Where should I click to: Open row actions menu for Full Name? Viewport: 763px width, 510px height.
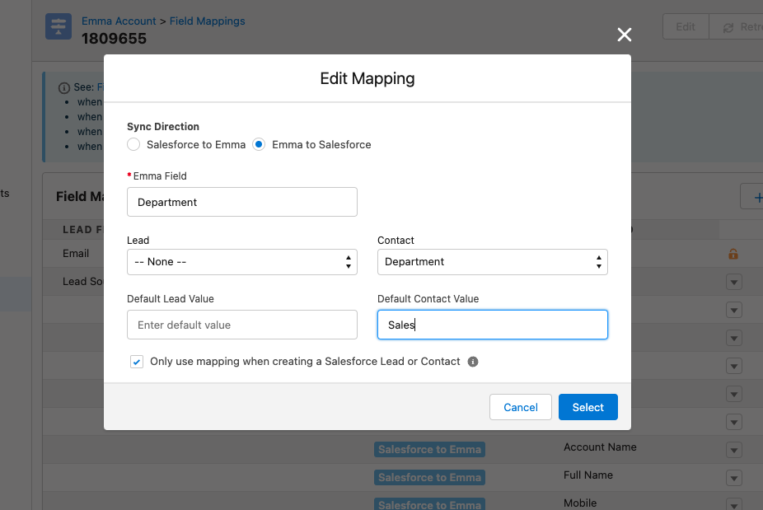tap(733, 478)
